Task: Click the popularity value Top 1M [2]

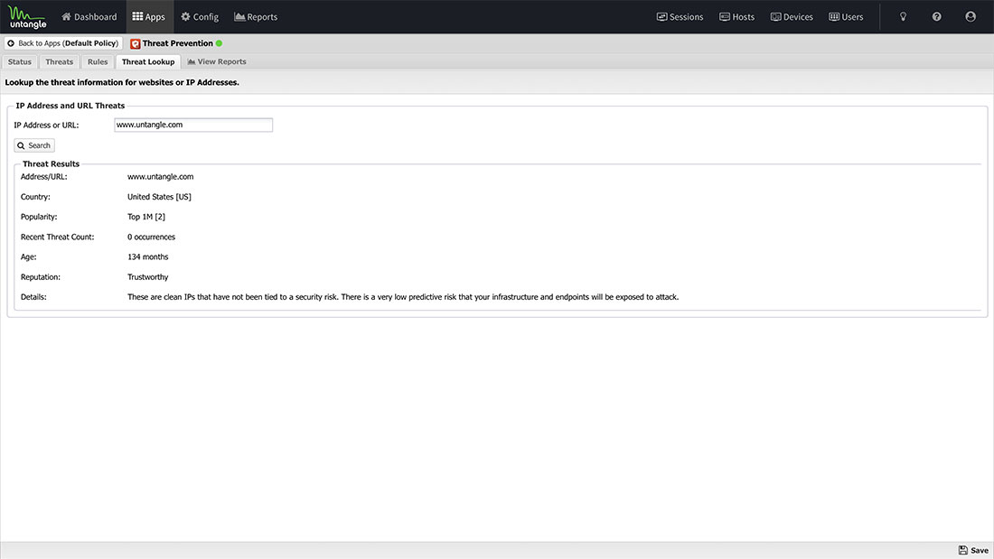Action: click(146, 217)
